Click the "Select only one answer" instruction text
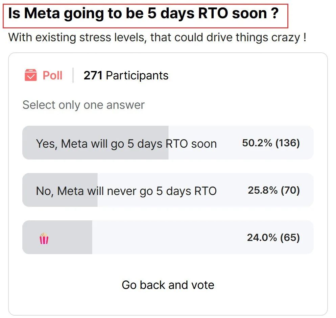The height and width of the screenshot is (318, 336). click(x=83, y=105)
